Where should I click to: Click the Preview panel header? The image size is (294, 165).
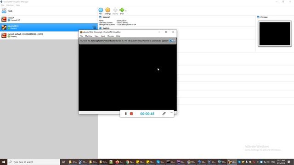pos(264,17)
